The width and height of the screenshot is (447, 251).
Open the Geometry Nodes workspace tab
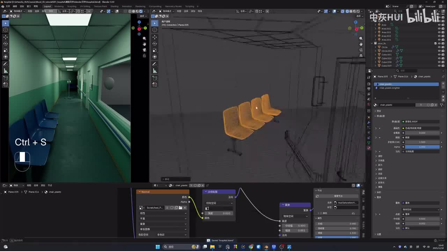pyautogui.click(x=173, y=6)
